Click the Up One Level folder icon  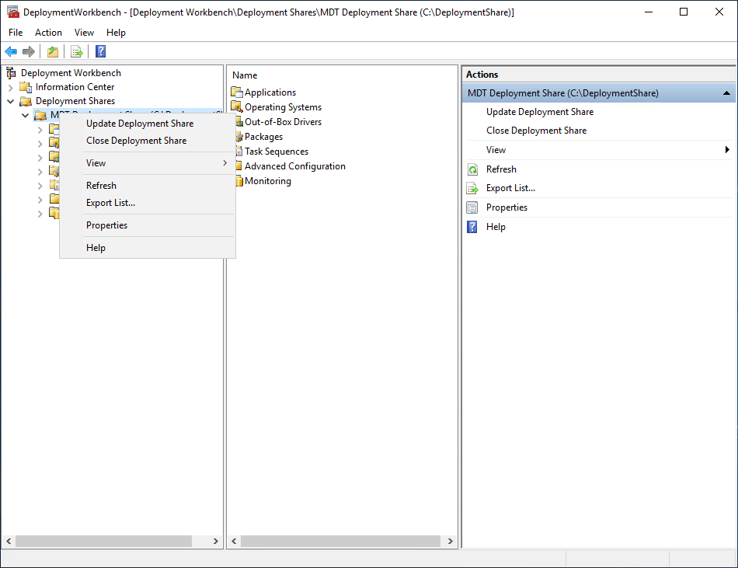52,51
